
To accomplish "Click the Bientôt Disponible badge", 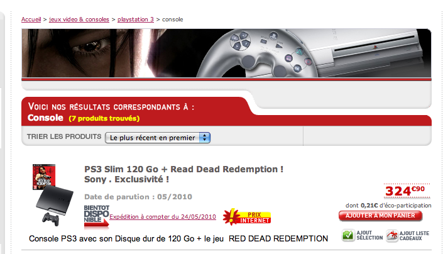I will tap(96, 216).
